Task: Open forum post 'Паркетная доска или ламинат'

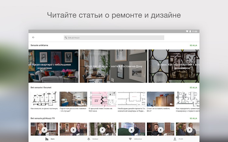Action: click(73, 102)
